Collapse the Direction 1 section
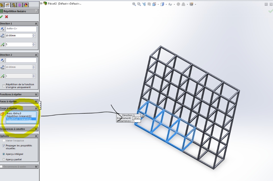This screenshot has width=273, height=181. (36, 24)
